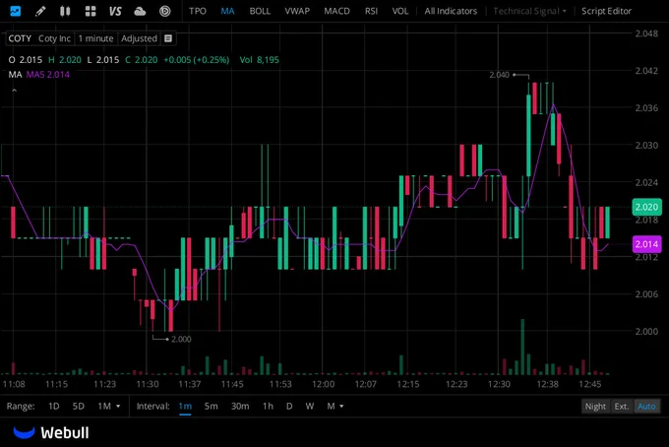Open the VS compare tool

pyautogui.click(x=115, y=11)
